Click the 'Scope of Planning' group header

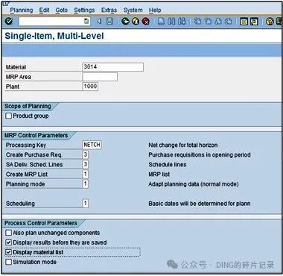[28, 106]
